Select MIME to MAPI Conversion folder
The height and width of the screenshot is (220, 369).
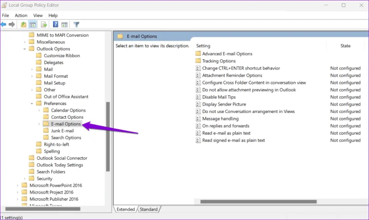click(x=63, y=35)
